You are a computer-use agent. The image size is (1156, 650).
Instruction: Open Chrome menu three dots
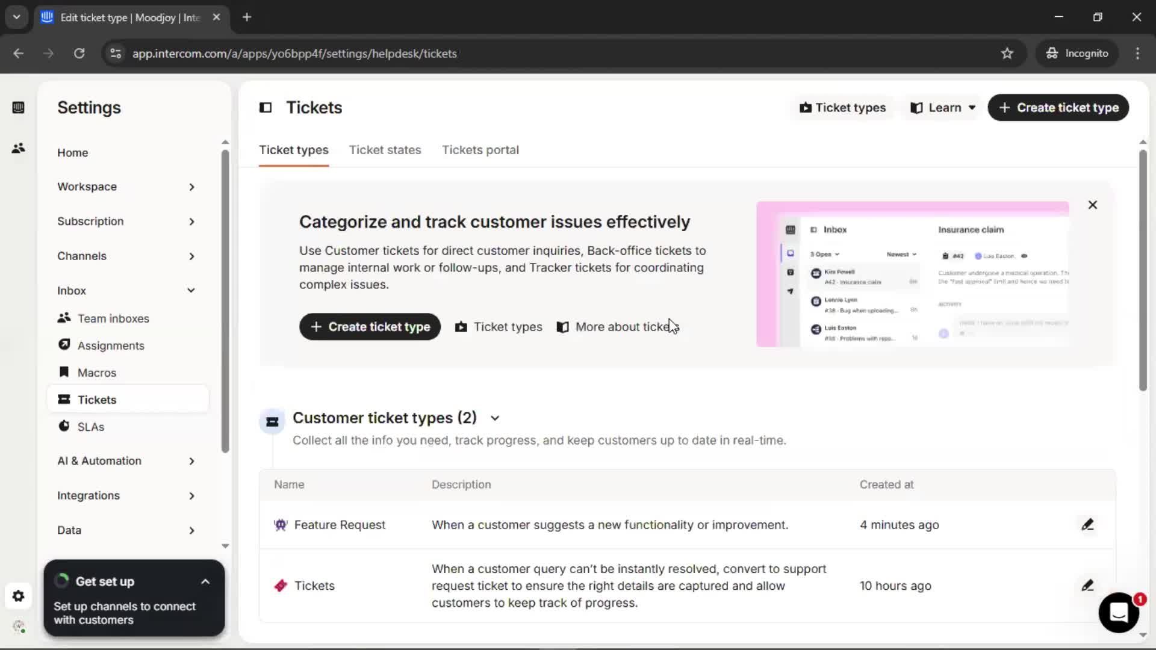click(1137, 54)
